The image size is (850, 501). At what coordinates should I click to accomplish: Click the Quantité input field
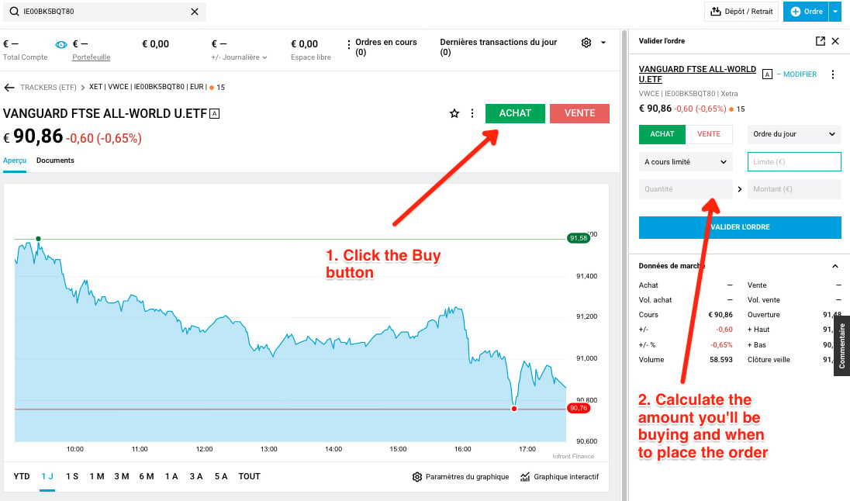coord(686,189)
